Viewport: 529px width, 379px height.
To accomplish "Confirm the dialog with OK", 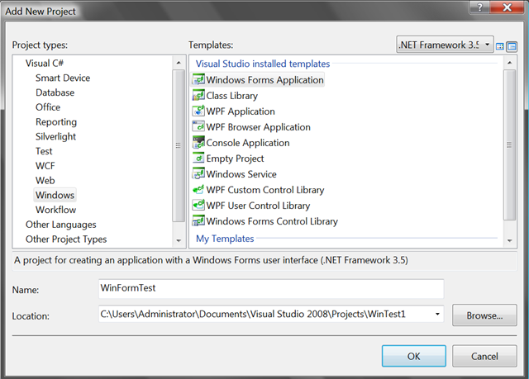I will pyautogui.click(x=413, y=356).
